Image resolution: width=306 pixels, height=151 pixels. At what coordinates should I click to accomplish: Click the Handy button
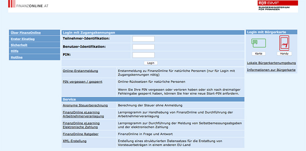coord(284,54)
